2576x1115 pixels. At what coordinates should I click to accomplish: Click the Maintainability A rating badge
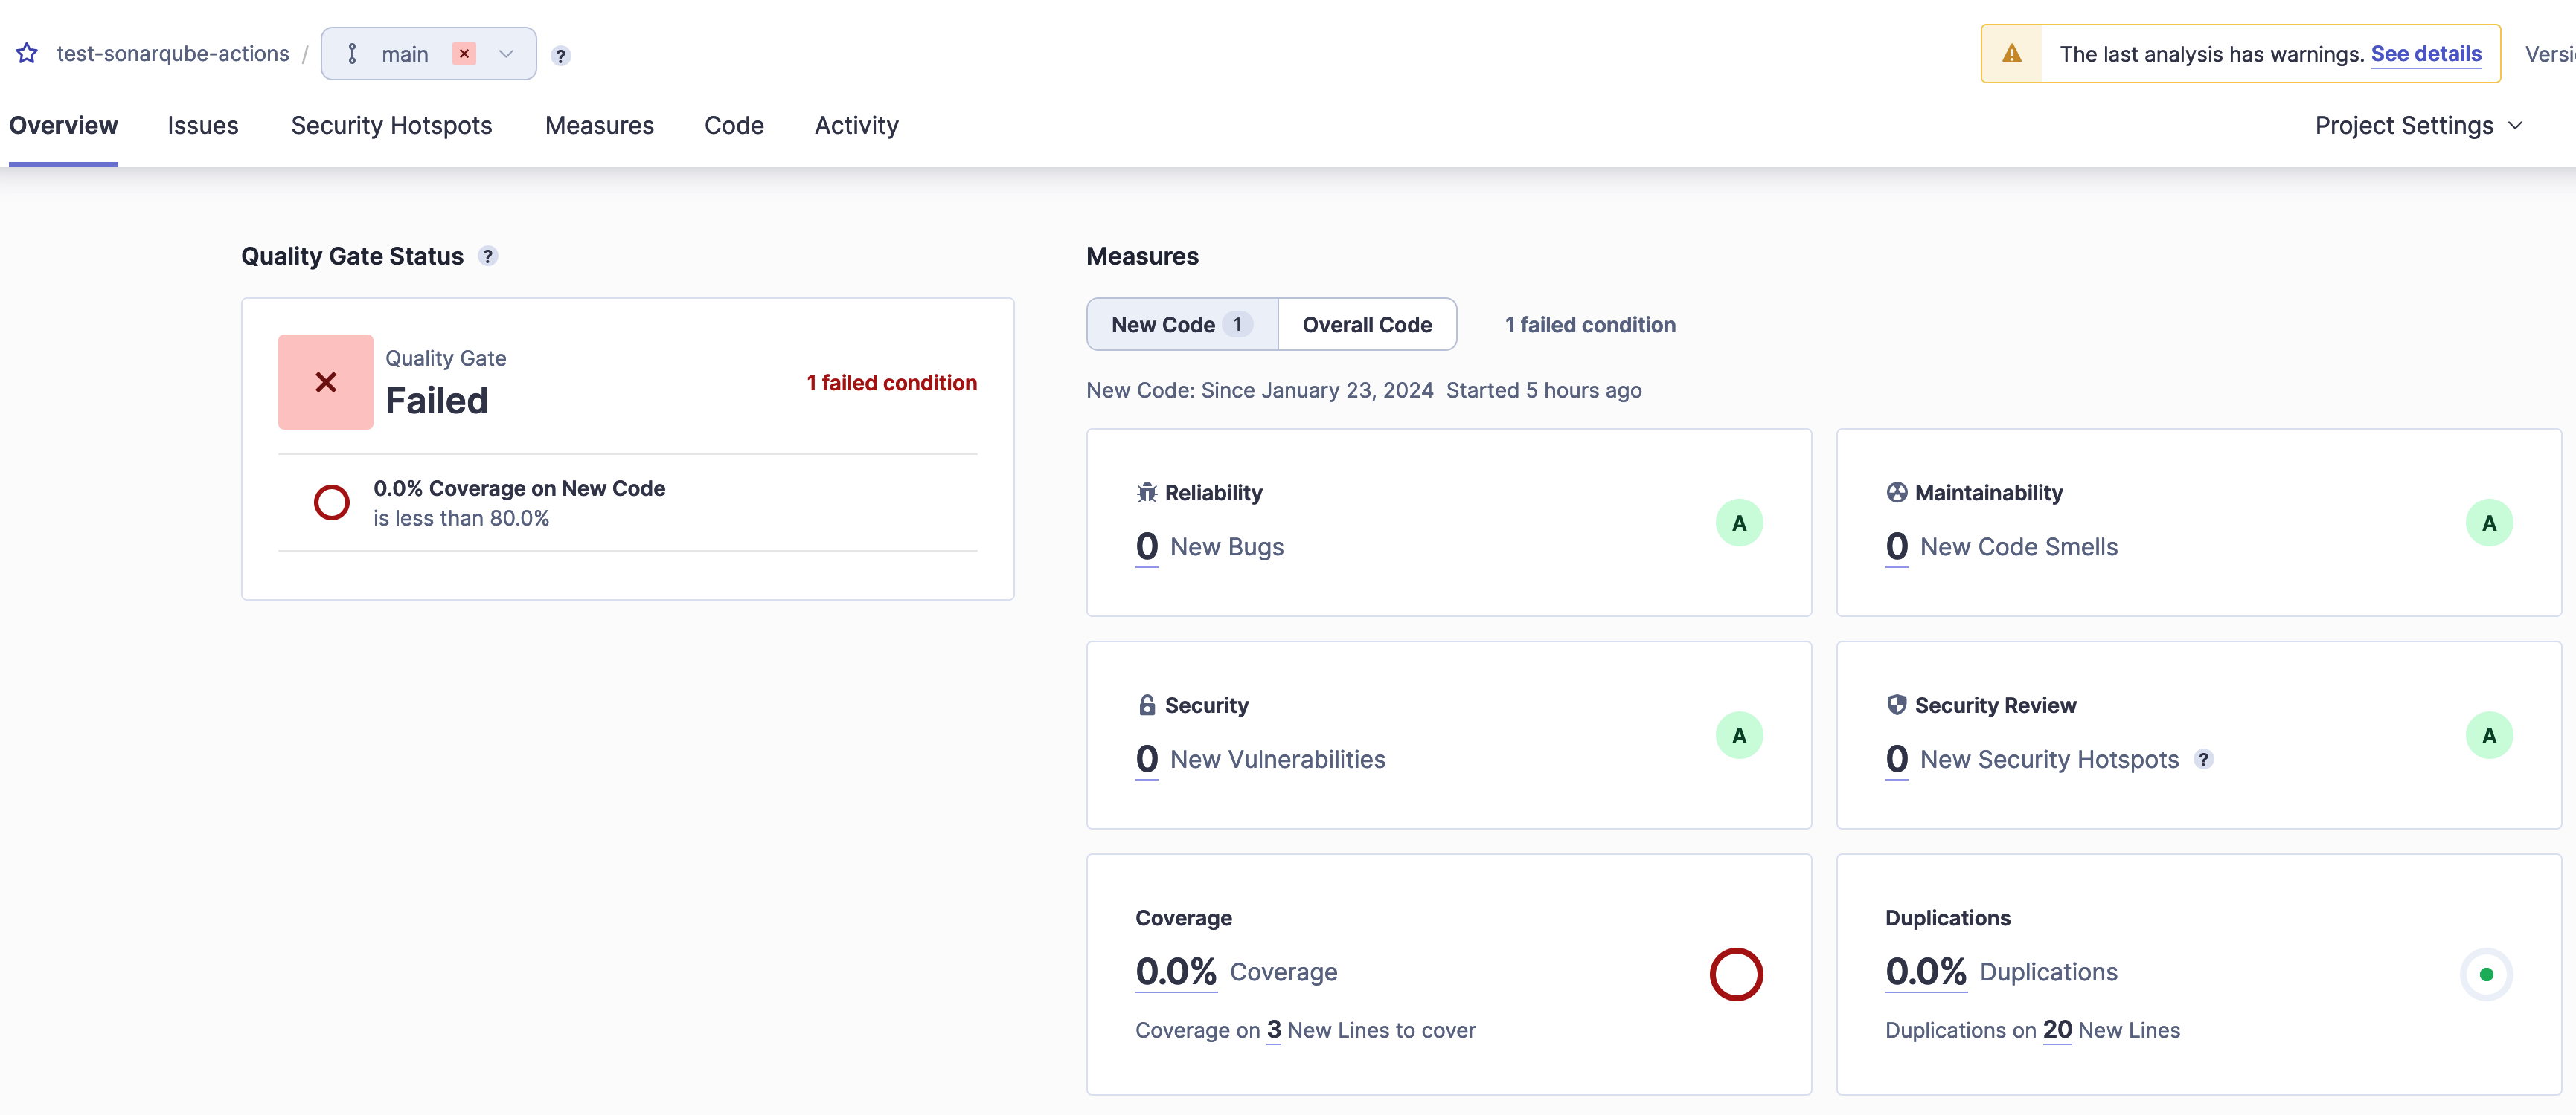[2489, 523]
